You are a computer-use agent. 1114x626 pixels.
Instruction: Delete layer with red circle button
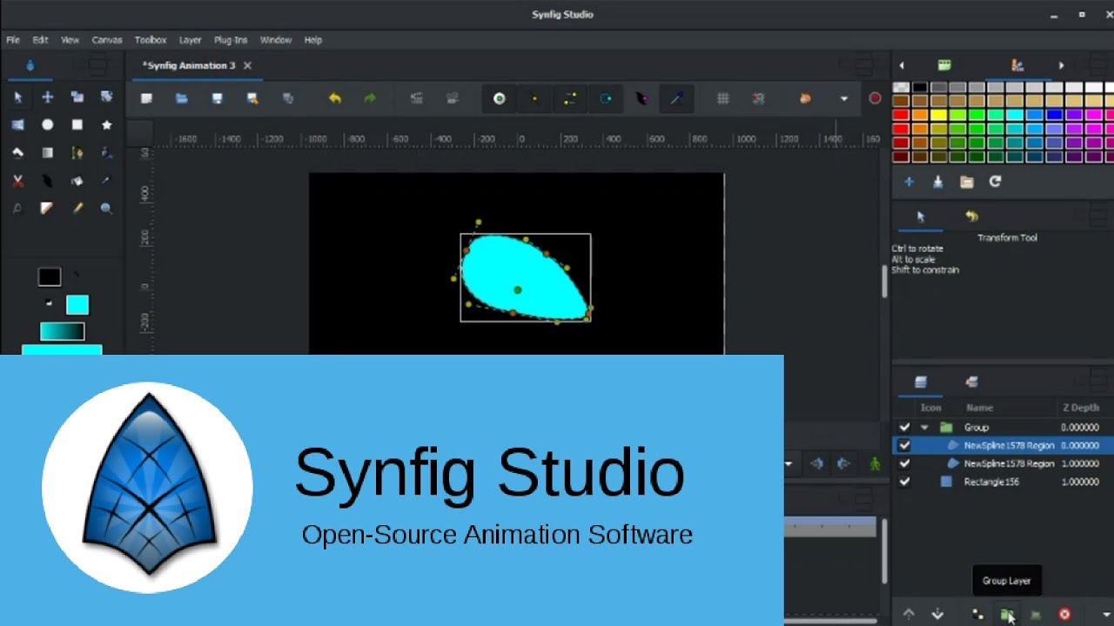coord(1064,614)
